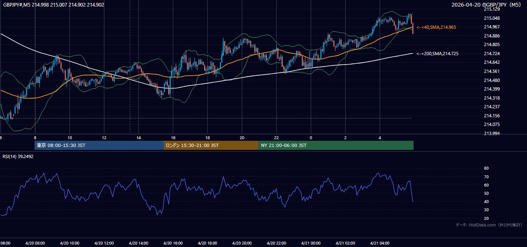Click the 4/20 16:00 date label
Viewport: 527px width, 247px height.
click(173, 243)
